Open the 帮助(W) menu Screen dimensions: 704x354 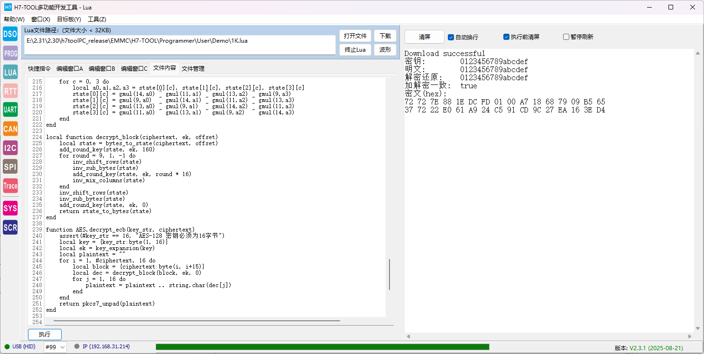14,19
